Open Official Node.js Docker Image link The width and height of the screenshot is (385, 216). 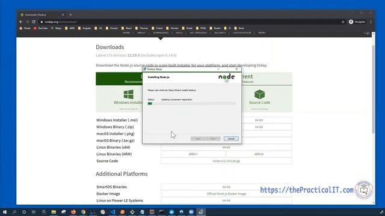coord(226,194)
